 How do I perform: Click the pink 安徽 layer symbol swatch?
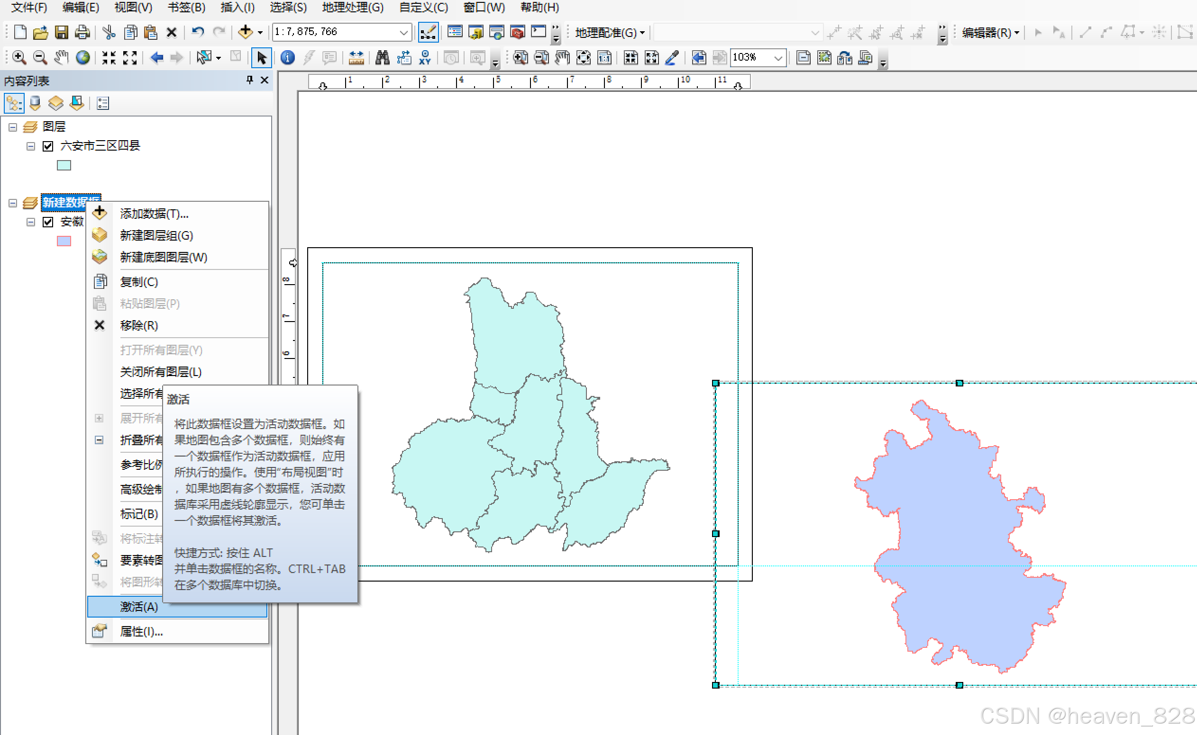coord(64,241)
